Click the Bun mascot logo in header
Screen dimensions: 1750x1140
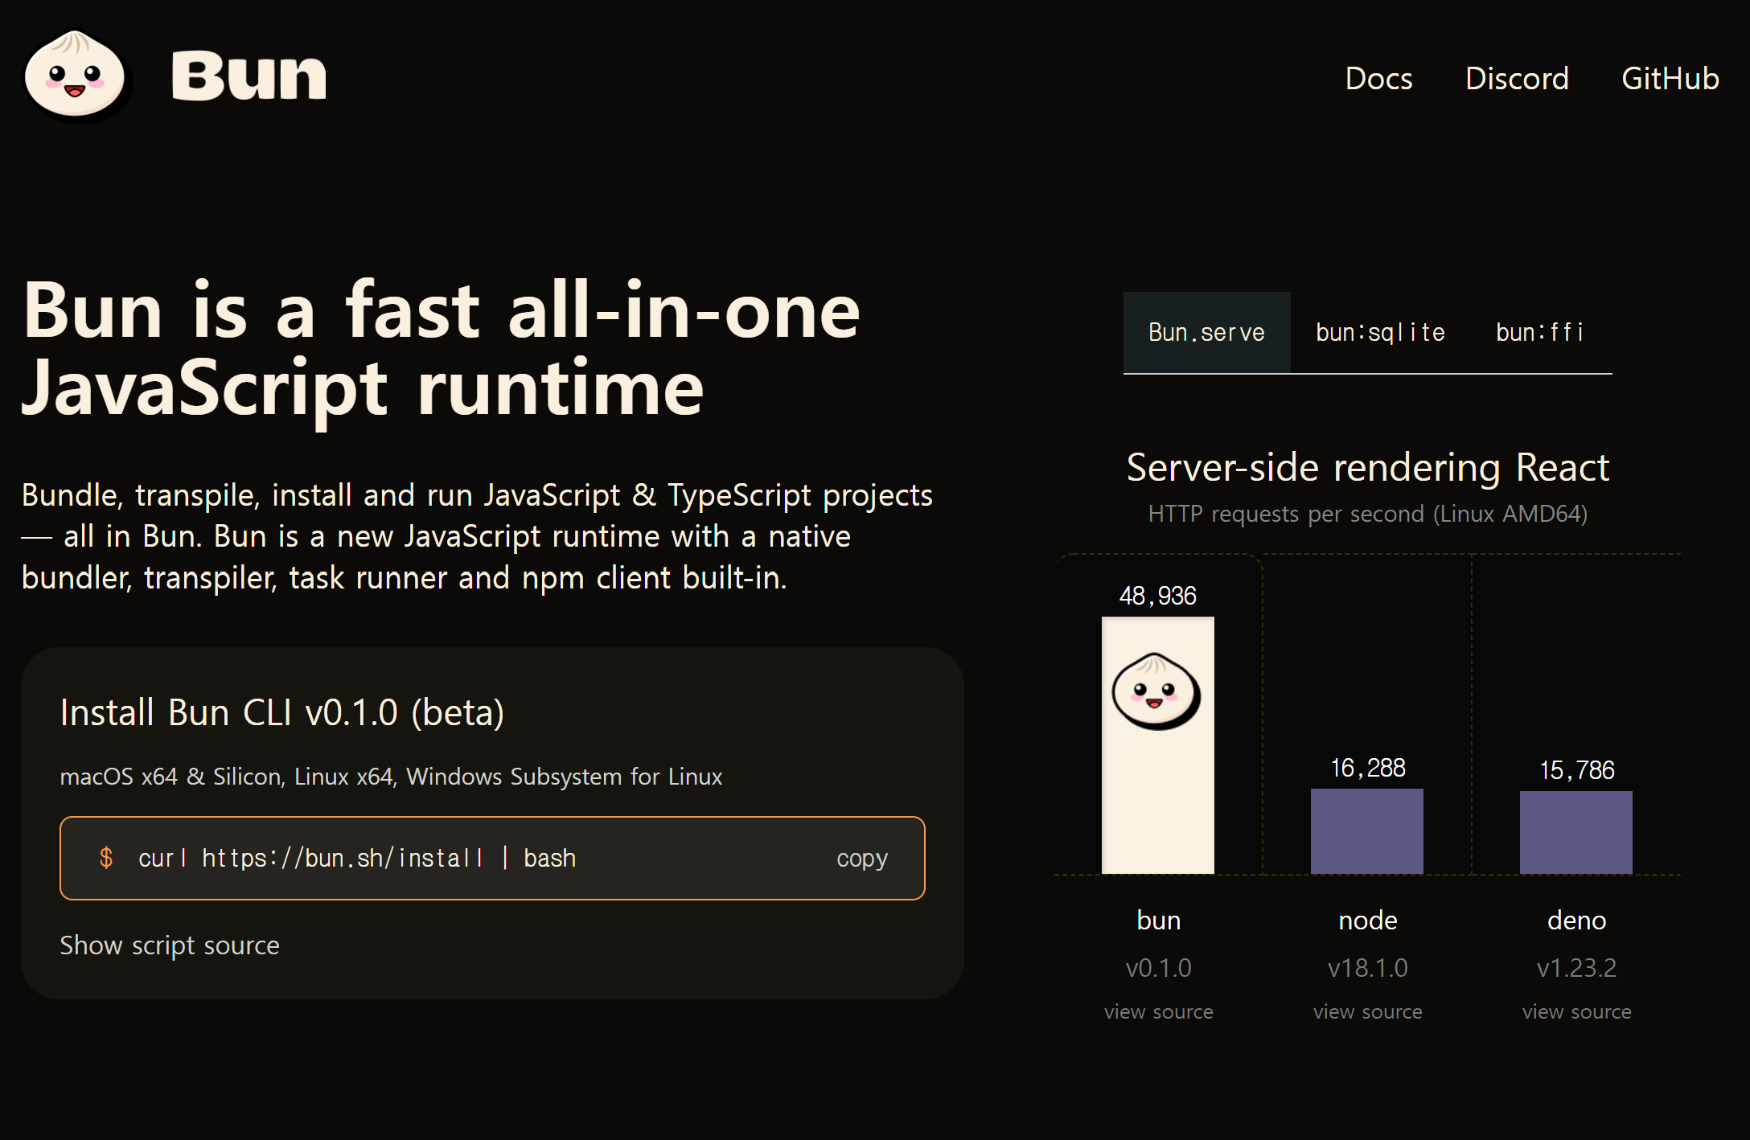pos(76,76)
